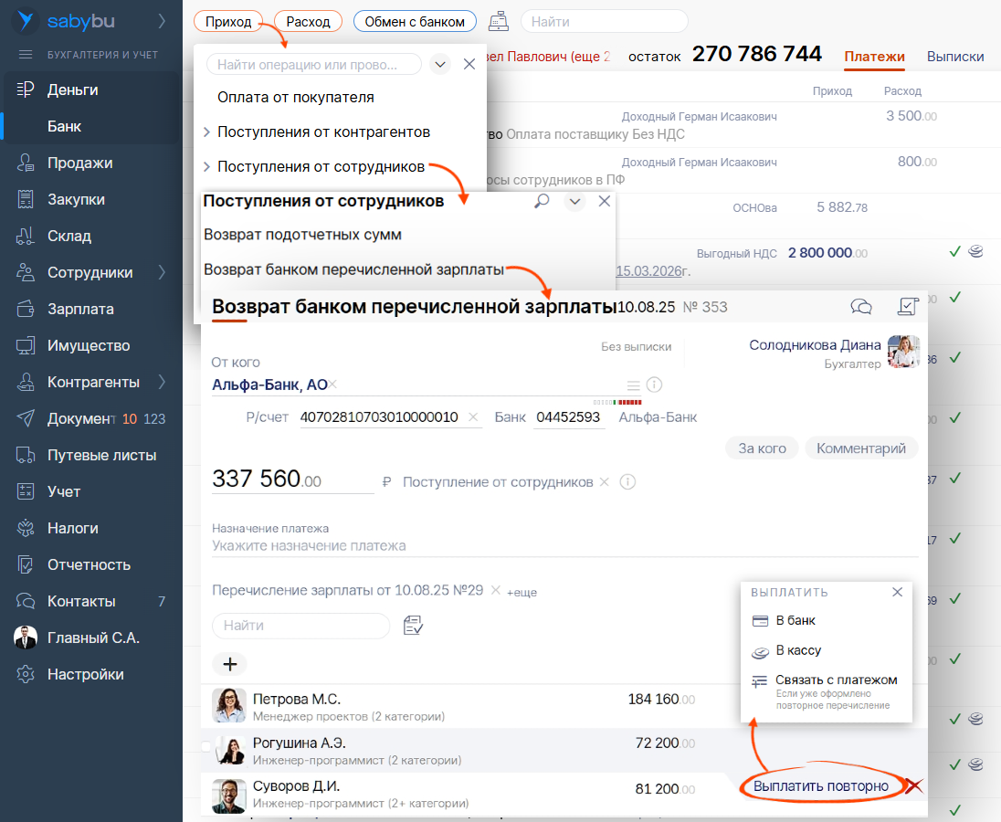
Task: Click the Обмен с банком button
Action: point(414,21)
